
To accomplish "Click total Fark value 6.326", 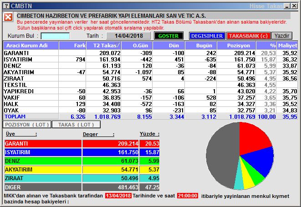I will coord(78,116).
